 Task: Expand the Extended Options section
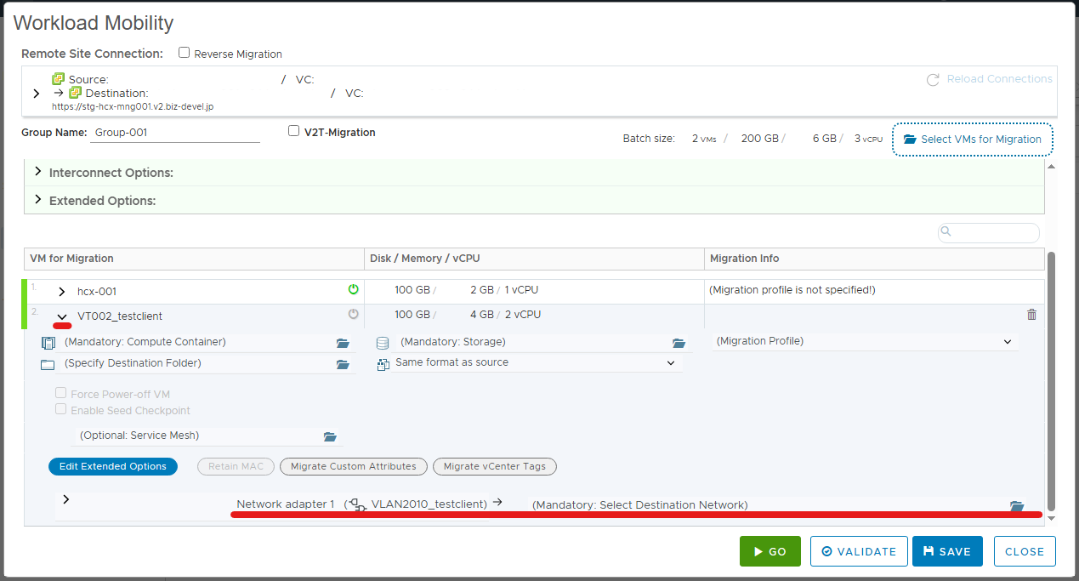(37, 200)
